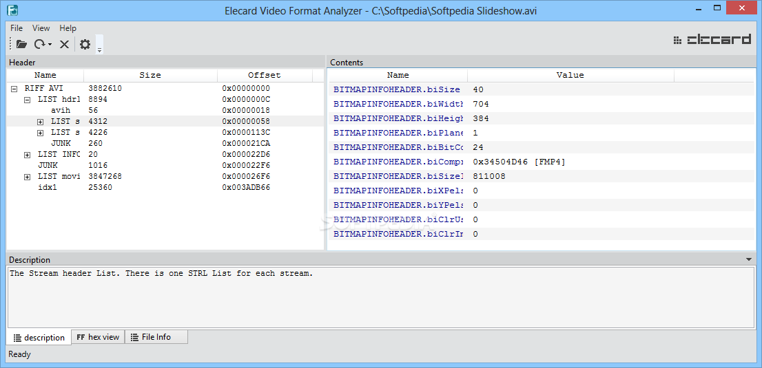Select the BITMAPINFOHEADER.biYPels row
Viewport: 762px width, 368px height.
(x=542, y=205)
